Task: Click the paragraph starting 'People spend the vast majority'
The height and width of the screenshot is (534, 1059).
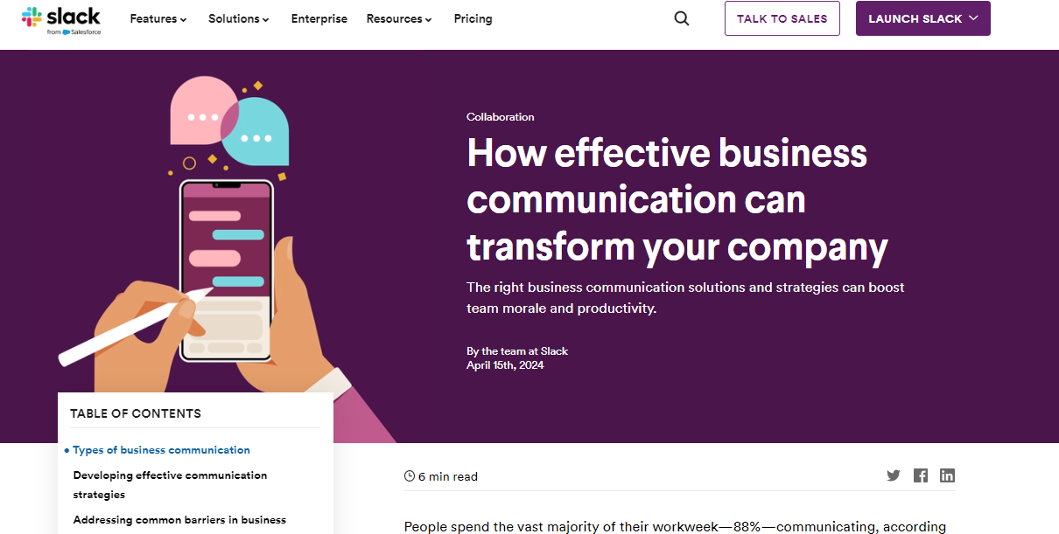Action: pyautogui.click(x=675, y=526)
